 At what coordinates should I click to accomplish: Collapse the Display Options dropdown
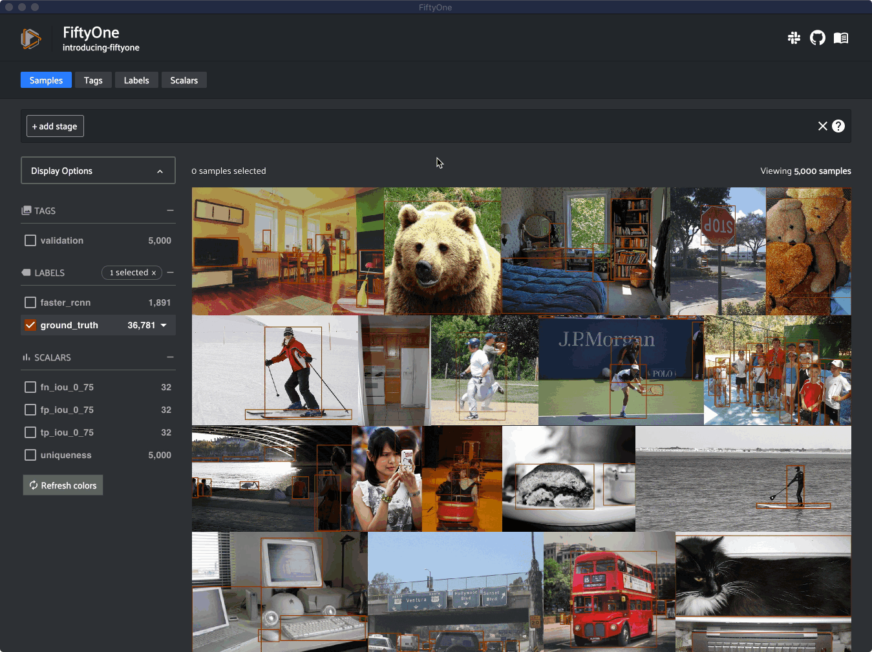(160, 171)
